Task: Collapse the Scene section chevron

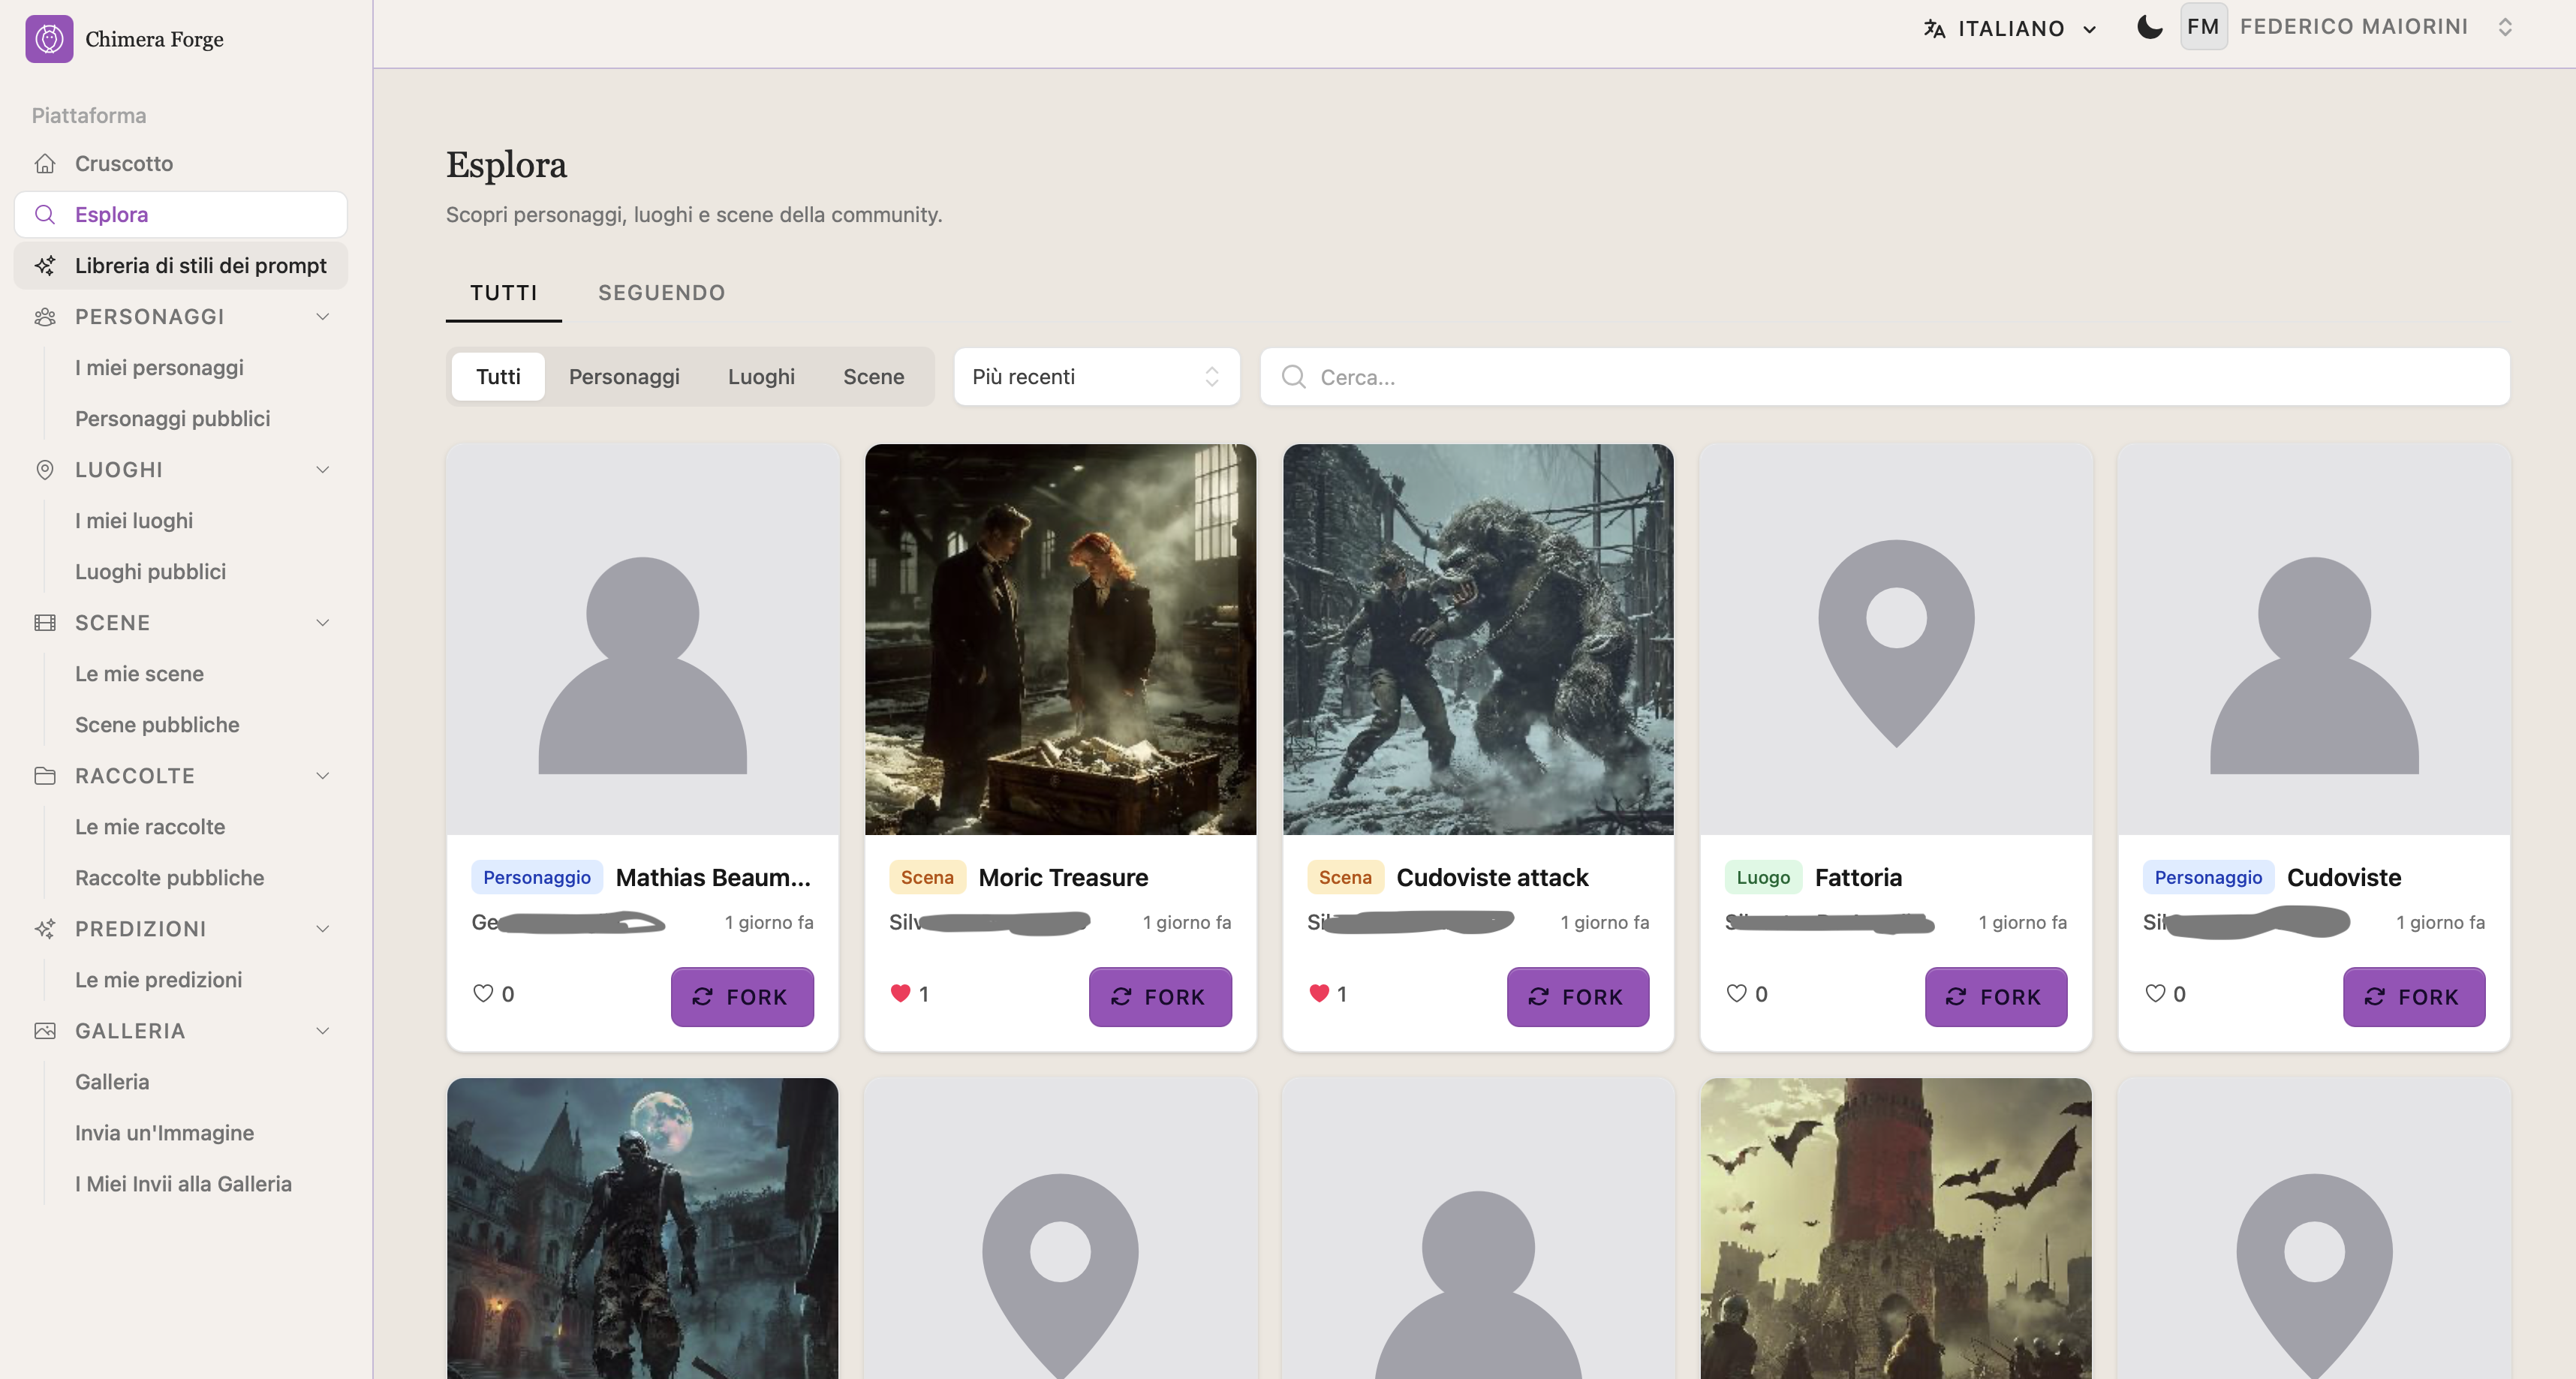Action: click(322, 621)
